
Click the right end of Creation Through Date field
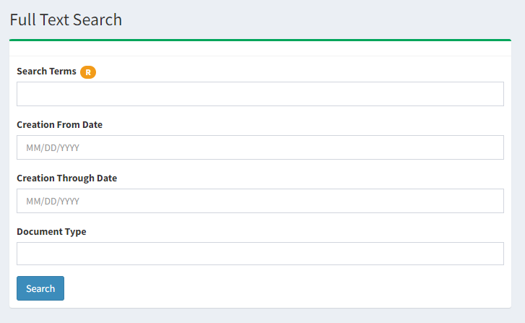click(x=495, y=201)
